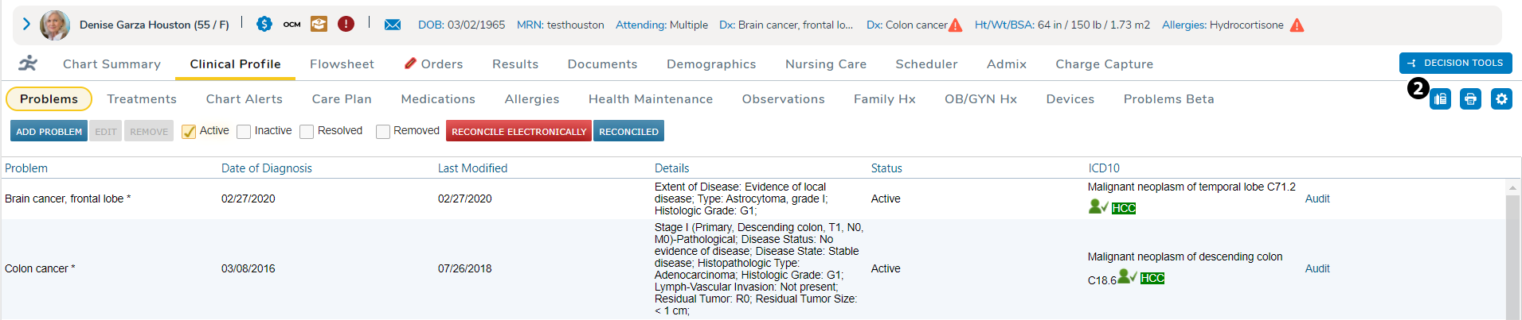Uncheck the Active checkbox
Viewport: 1522px width, 320px height.
(x=189, y=132)
